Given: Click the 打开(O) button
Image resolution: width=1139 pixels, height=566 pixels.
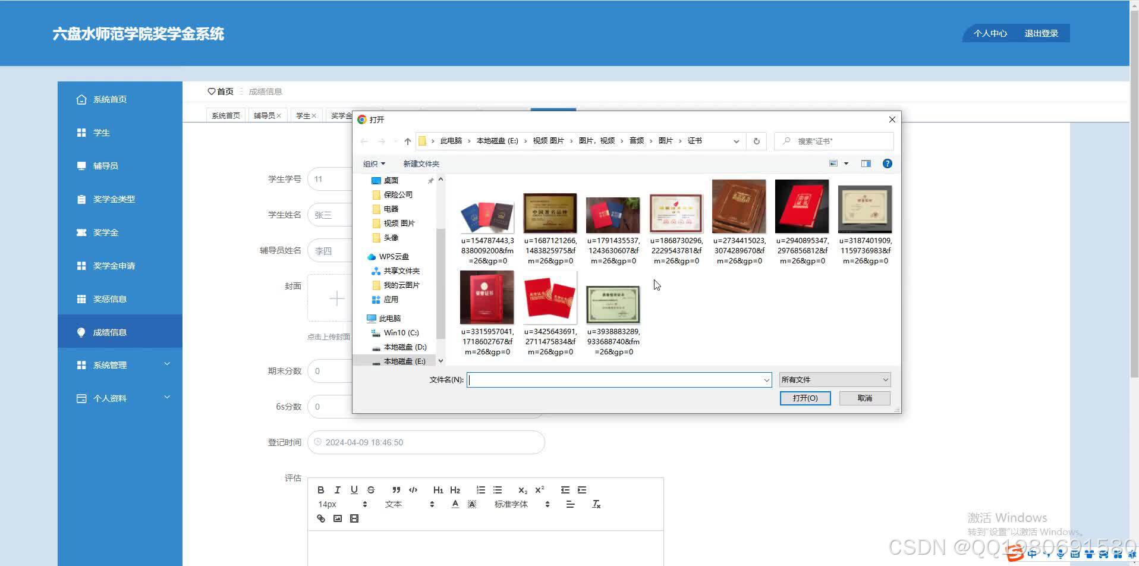Looking at the screenshot, I should tap(805, 398).
